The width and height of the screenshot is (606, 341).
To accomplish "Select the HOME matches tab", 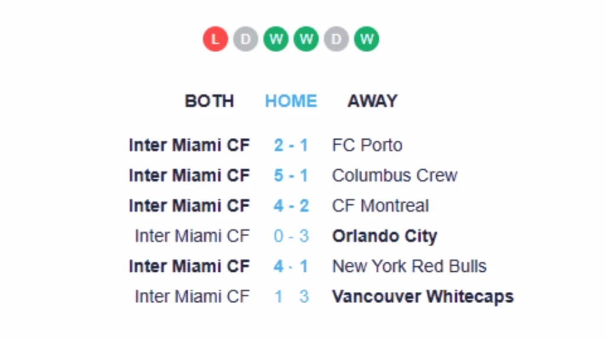I will pyautogui.click(x=291, y=101).
